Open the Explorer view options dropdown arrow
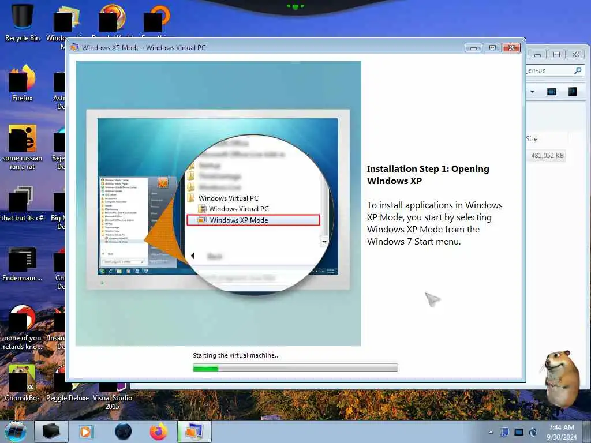Screen dimensions: 591x443 click(x=533, y=92)
